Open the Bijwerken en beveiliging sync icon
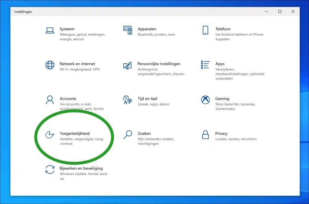309x204 pixels. tap(50, 170)
